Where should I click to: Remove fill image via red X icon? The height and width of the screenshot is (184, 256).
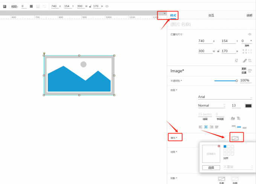coord(219,146)
